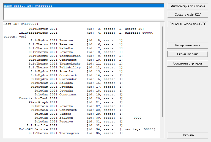Click the 'ZuluHydro 2021 Gidroudar' entry
The width and height of the screenshot is (211, 142).
(x=54, y=79)
